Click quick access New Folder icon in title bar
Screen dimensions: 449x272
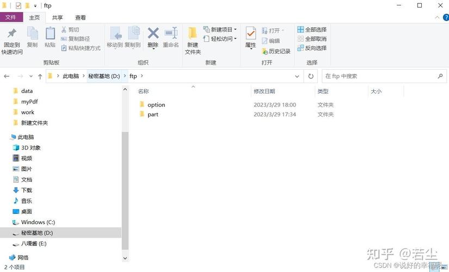click(x=27, y=5)
